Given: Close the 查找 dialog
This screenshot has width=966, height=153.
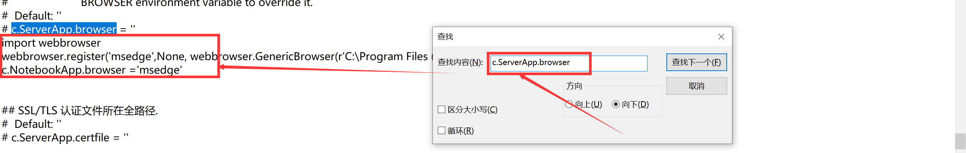Looking at the screenshot, I should (721, 36).
